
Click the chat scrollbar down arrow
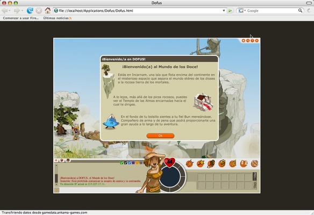click(x=56, y=184)
